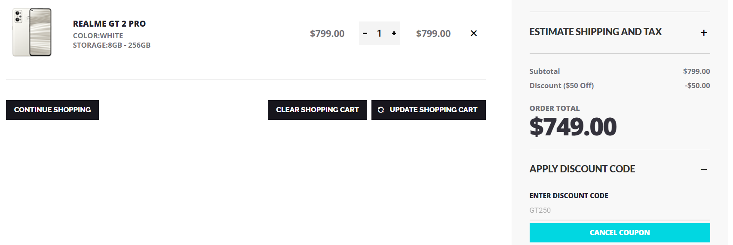Select the Color:White attribute text
The image size is (733, 245).
coord(98,36)
